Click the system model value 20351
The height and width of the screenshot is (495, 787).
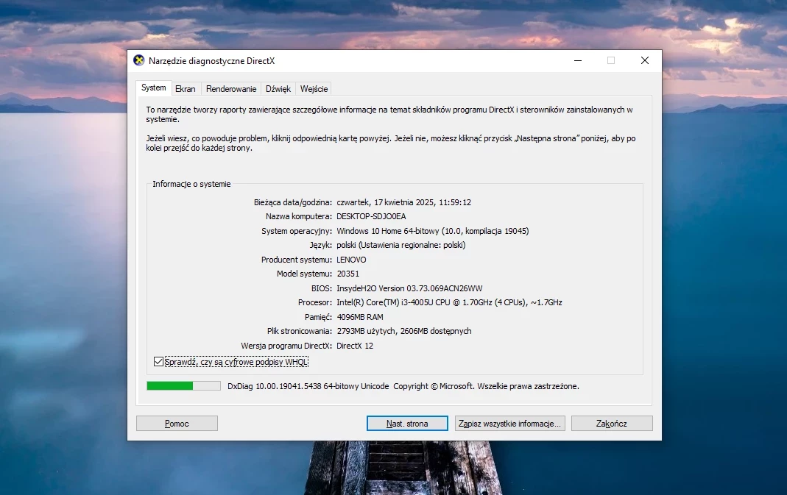click(x=347, y=274)
